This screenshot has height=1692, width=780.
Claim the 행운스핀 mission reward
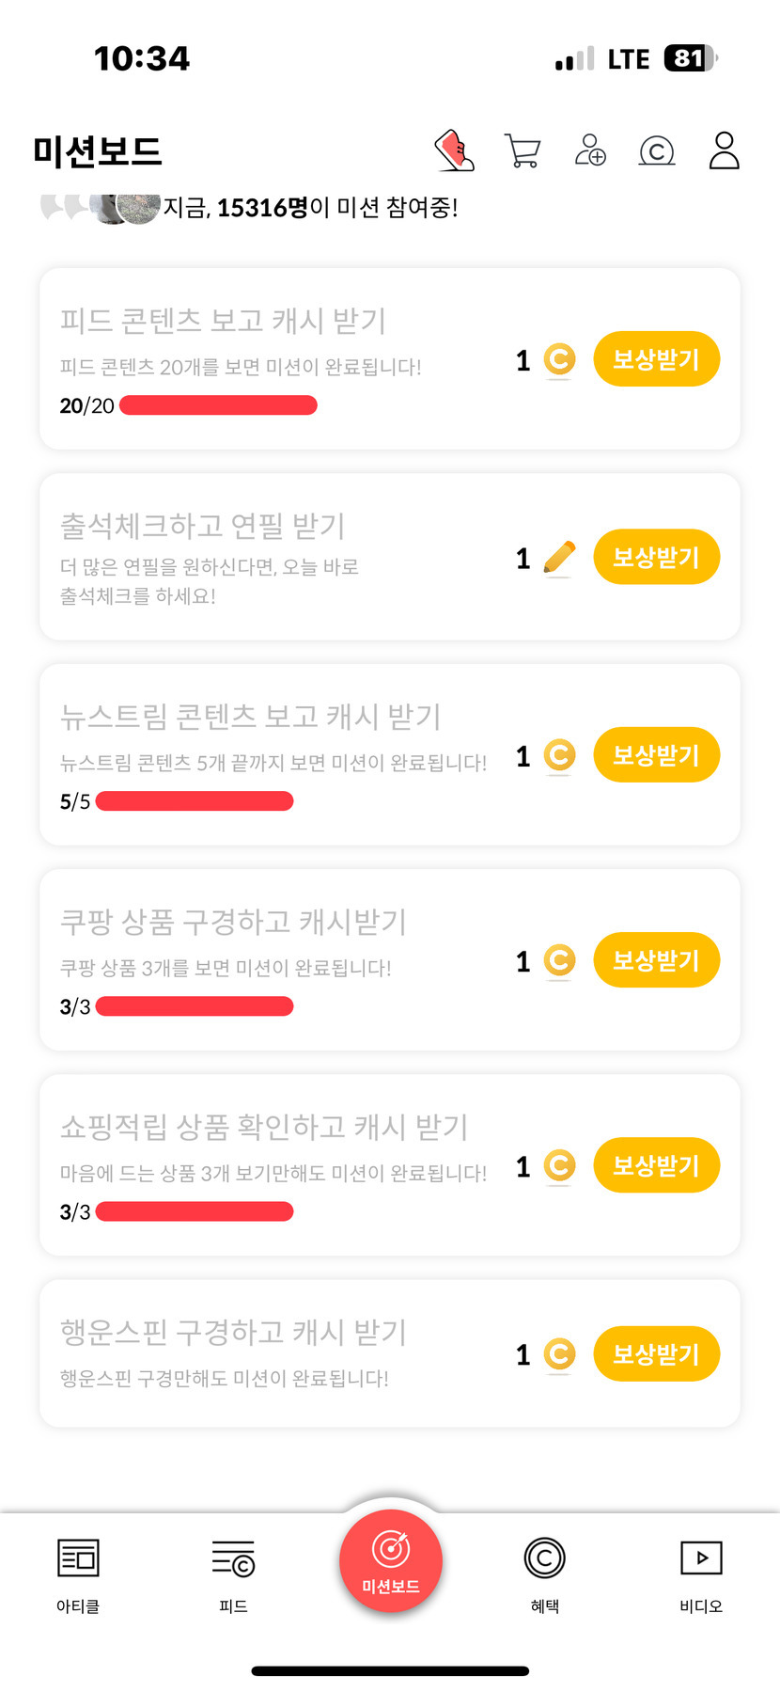point(656,1354)
